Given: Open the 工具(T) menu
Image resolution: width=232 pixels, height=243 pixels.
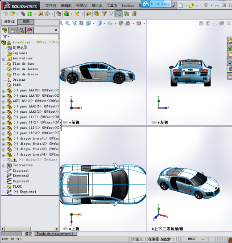Looking at the screenshot, I should [x=112, y=6].
